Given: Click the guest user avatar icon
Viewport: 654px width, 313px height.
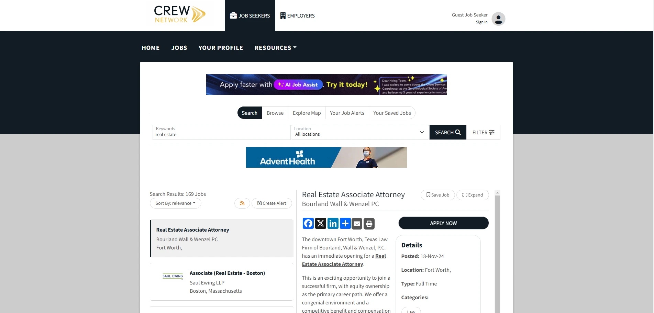Looking at the screenshot, I should point(498,19).
